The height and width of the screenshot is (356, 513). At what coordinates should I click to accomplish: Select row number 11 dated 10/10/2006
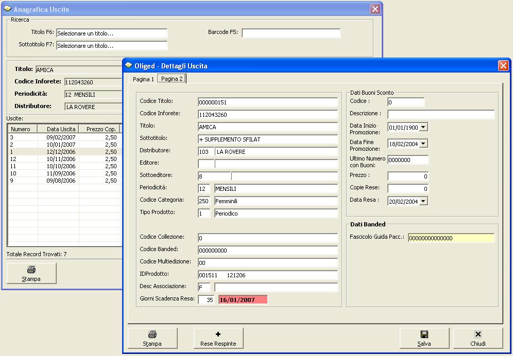click(65, 166)
